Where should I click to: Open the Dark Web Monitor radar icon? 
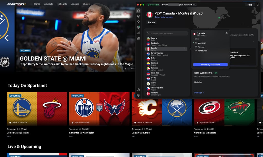click(138, 27)
